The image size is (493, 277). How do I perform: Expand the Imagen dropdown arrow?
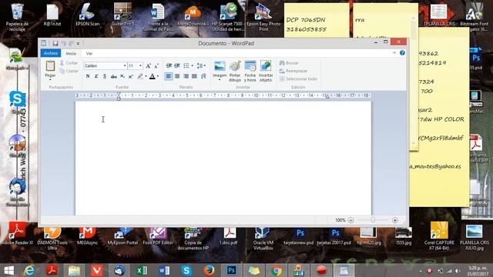220,80
